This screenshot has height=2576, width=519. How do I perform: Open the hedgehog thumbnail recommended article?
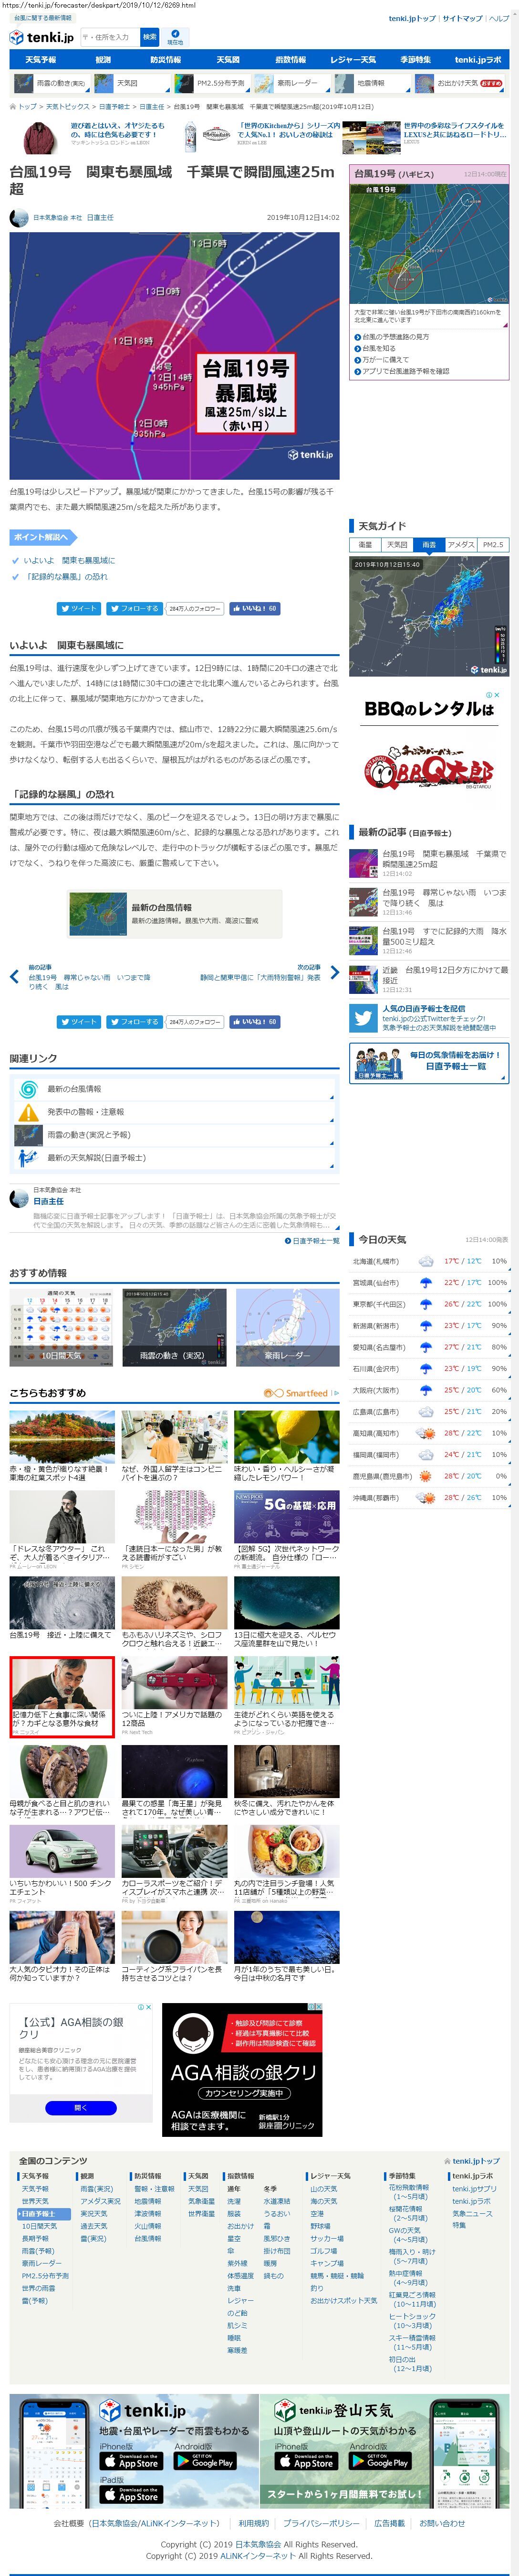point(174,1602)
